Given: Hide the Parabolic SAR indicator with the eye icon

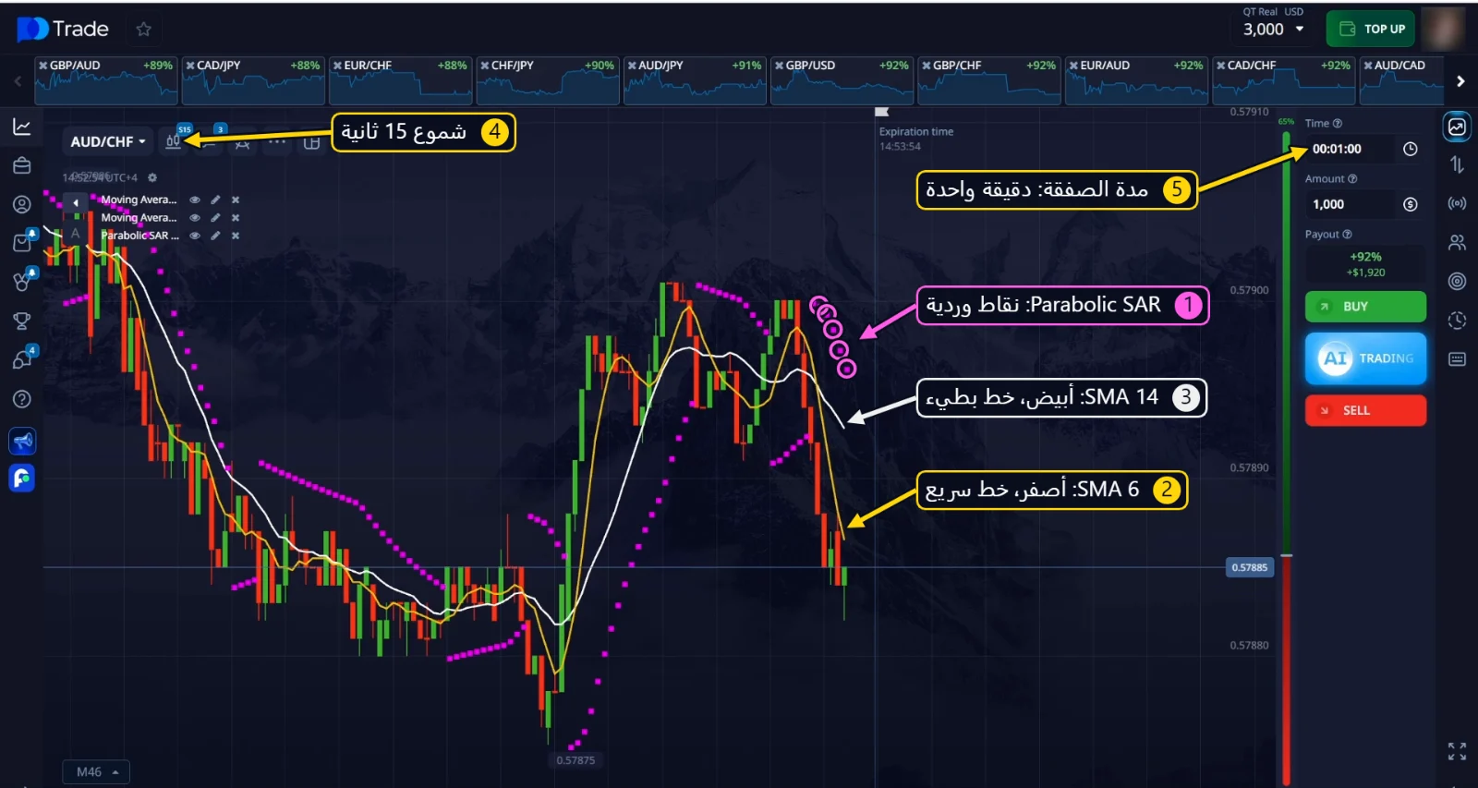Looking at the screenshot, I should 195,236.
